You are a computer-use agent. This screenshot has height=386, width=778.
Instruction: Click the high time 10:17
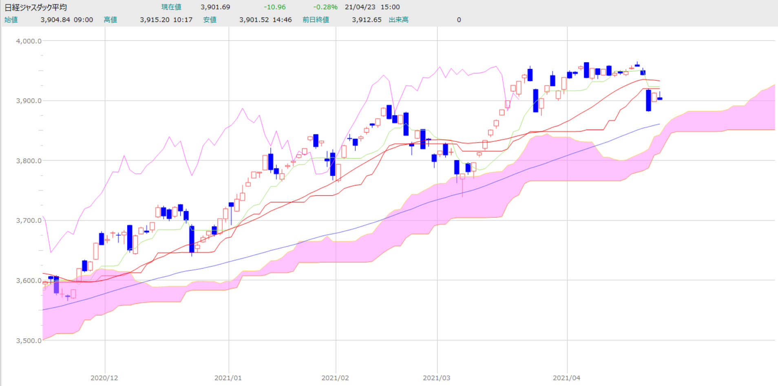click(x=183, y=20)
